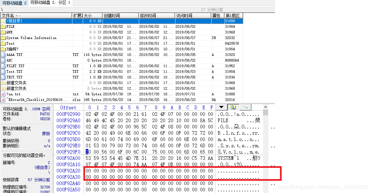Click the wavy arrow icon in hex pane header
The image size is (371, 193).
click(x=245, y=107)
